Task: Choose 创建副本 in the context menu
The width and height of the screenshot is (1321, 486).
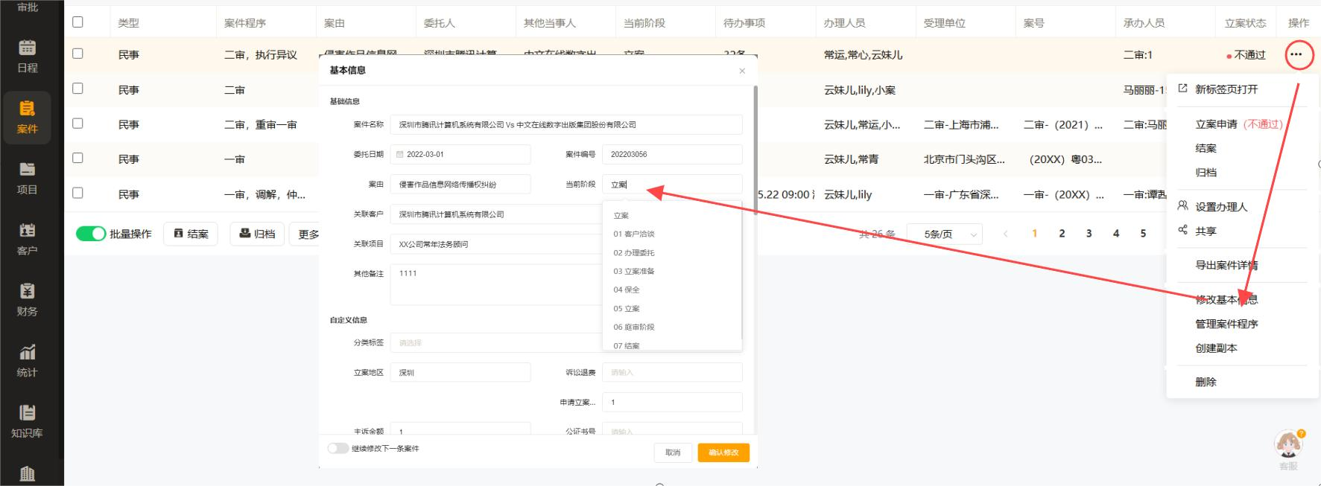Action: [x=1216, y=348]
